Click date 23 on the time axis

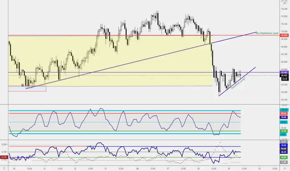pyautogui.click(x=105, y=169)
